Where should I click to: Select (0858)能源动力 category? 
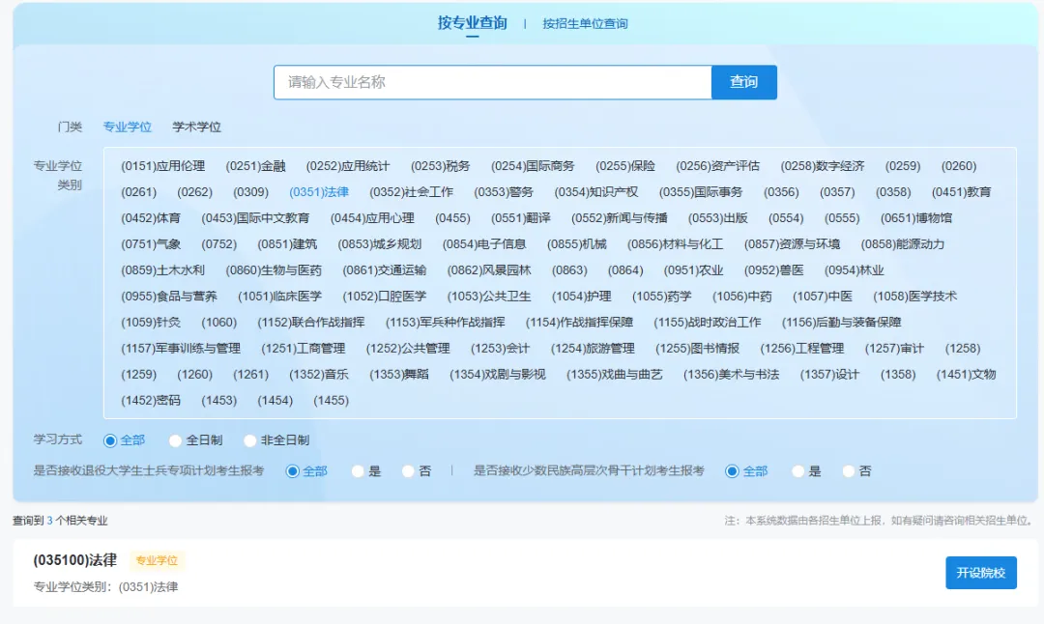point(903,244)
